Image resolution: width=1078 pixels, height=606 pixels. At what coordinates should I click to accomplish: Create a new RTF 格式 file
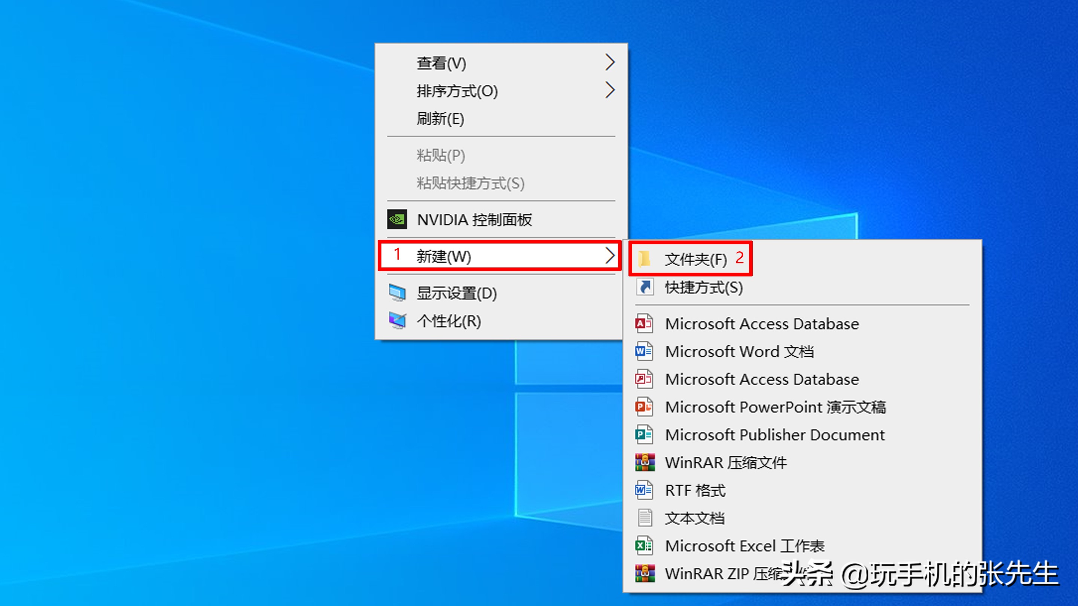coord(695,490)
